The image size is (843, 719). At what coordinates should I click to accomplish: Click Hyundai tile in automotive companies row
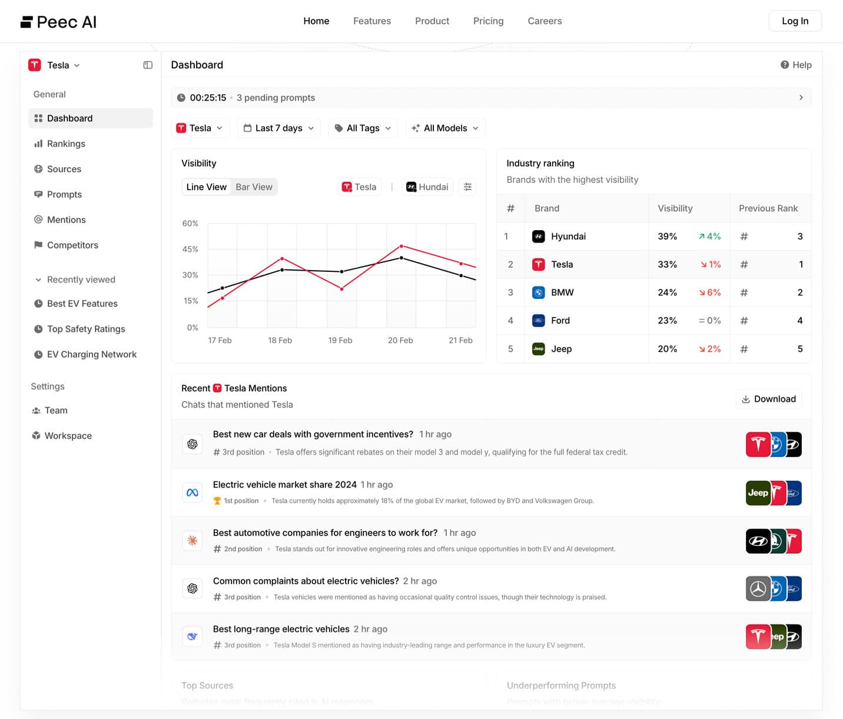[x=758, y=541]
